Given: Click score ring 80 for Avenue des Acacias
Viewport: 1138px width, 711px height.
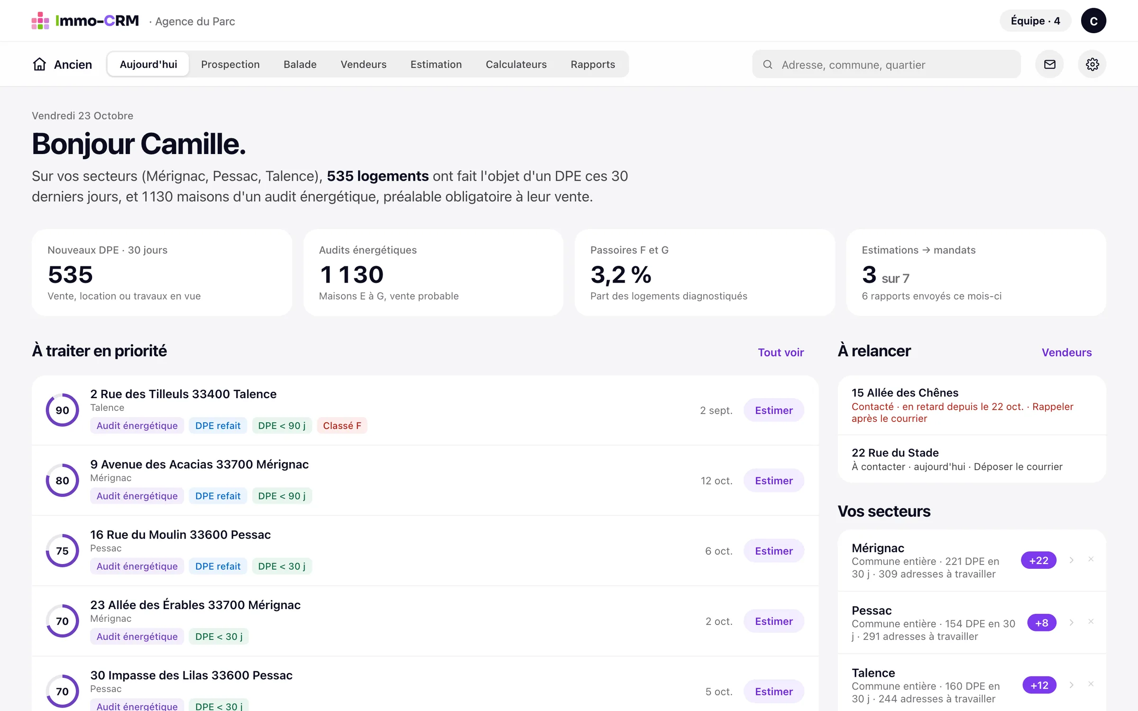Looking at the screenshot, I should [62, 480].
